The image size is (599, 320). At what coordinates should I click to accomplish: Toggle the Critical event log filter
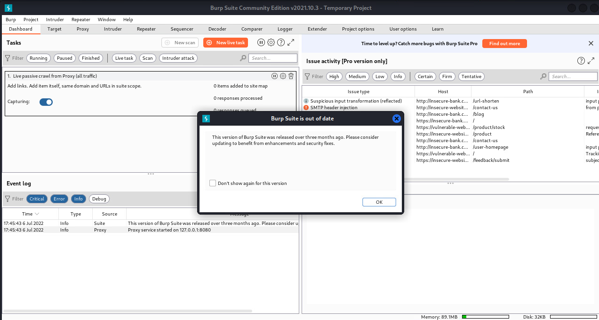point(37,199)
